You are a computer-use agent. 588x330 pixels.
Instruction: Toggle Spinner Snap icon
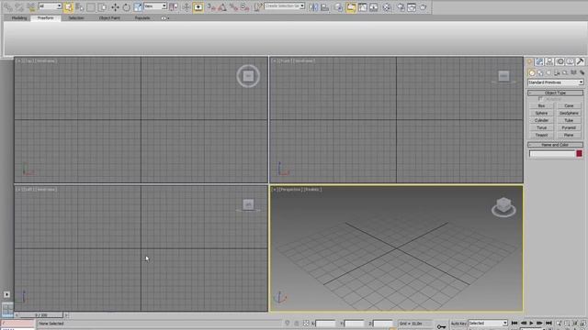click(245, 6)
